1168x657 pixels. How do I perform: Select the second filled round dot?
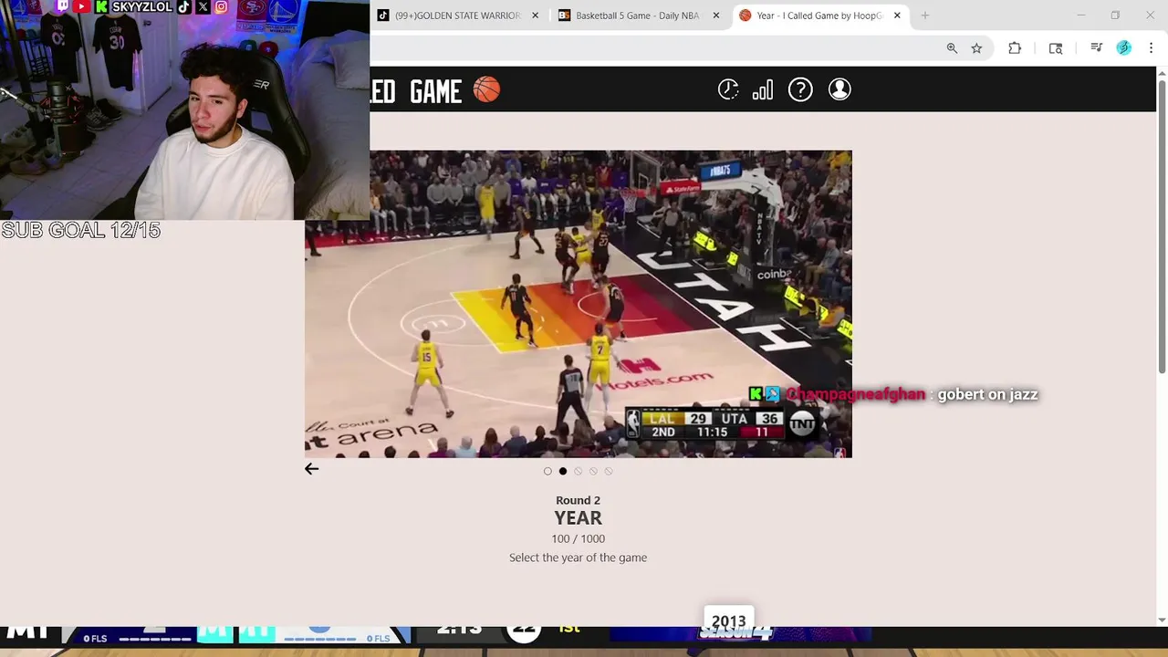pyautogui.click(x=563, y=471)
